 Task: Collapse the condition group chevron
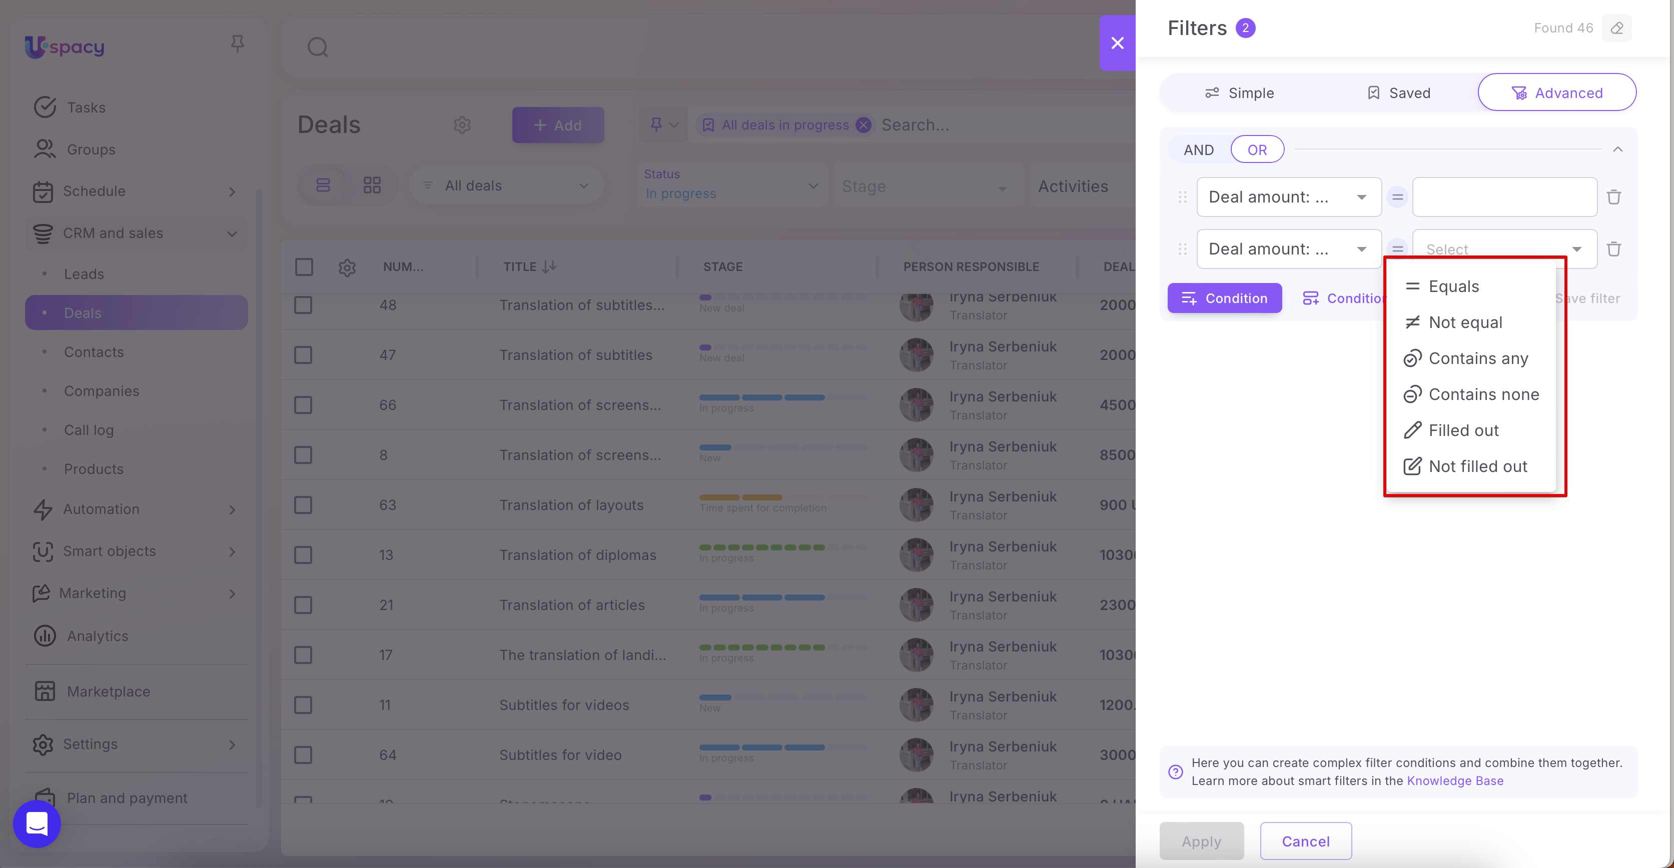[x=1617, y=149]
